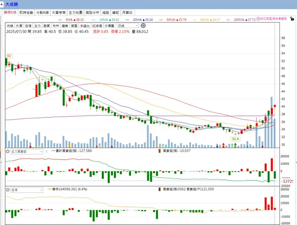Open the 個股分析 tab
The width and height of the screenshot is (297, 225).
[92, 13]
